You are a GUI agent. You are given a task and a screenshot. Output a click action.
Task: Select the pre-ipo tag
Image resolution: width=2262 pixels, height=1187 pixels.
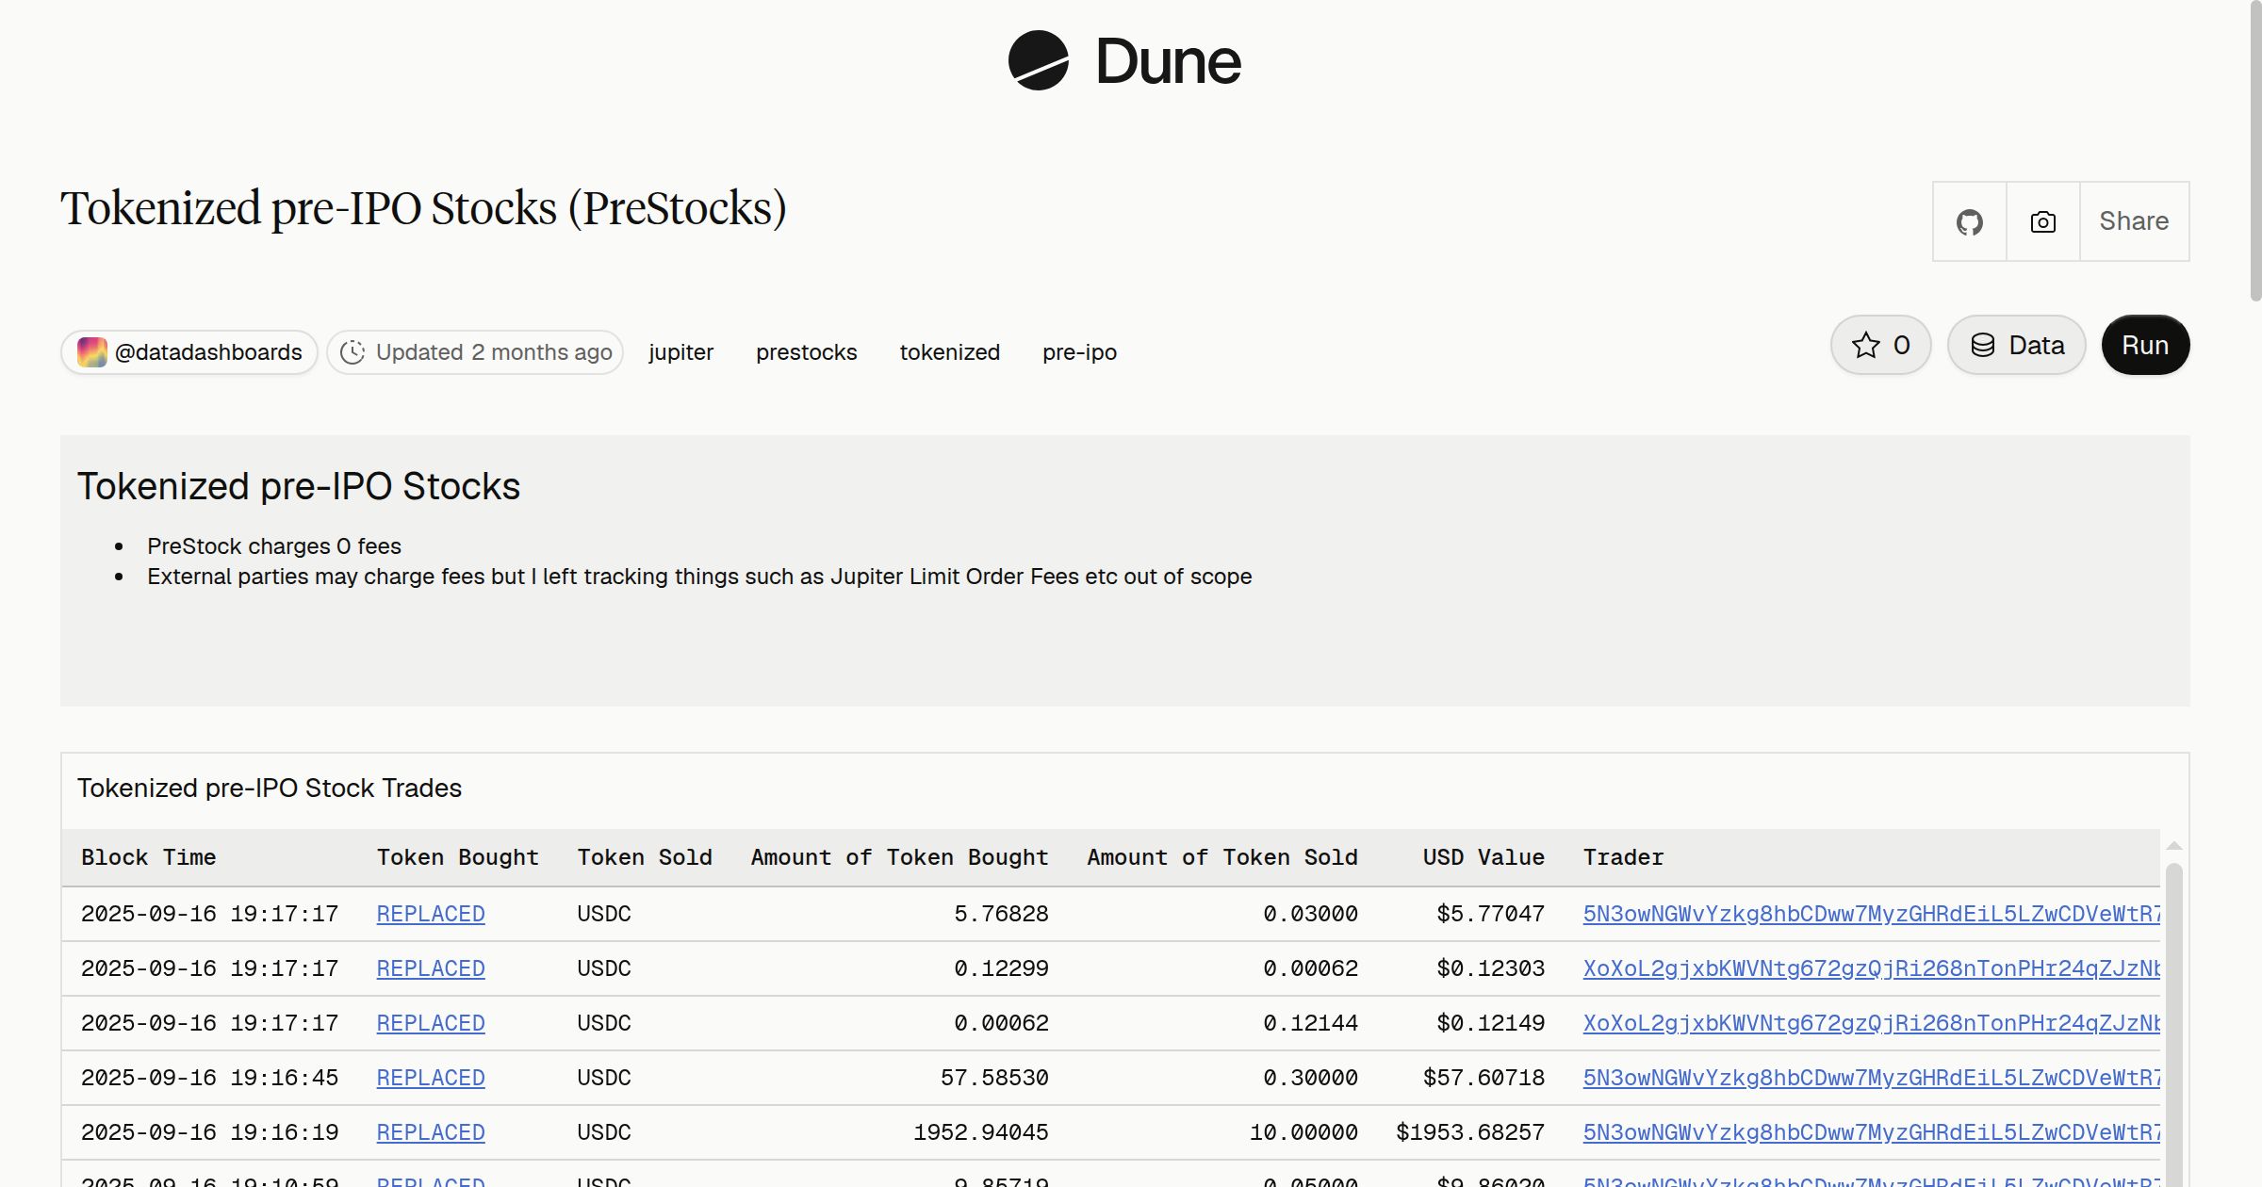1079,352
